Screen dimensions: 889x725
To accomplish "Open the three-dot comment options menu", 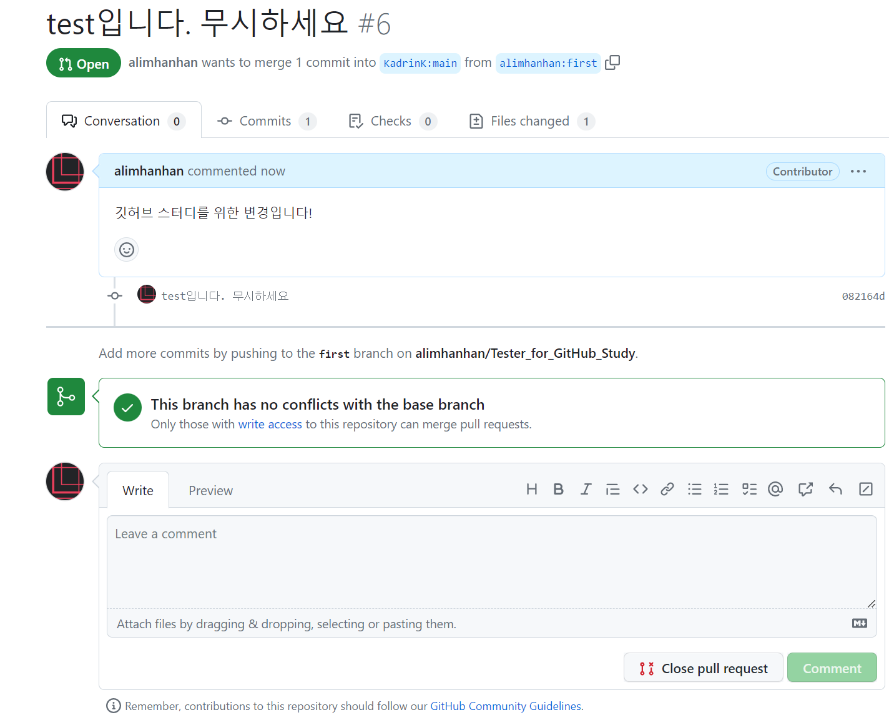I will pos(858,171).
